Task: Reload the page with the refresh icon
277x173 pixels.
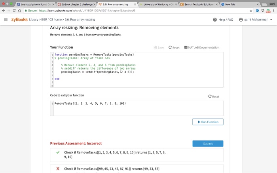Action: coord(14,11)
